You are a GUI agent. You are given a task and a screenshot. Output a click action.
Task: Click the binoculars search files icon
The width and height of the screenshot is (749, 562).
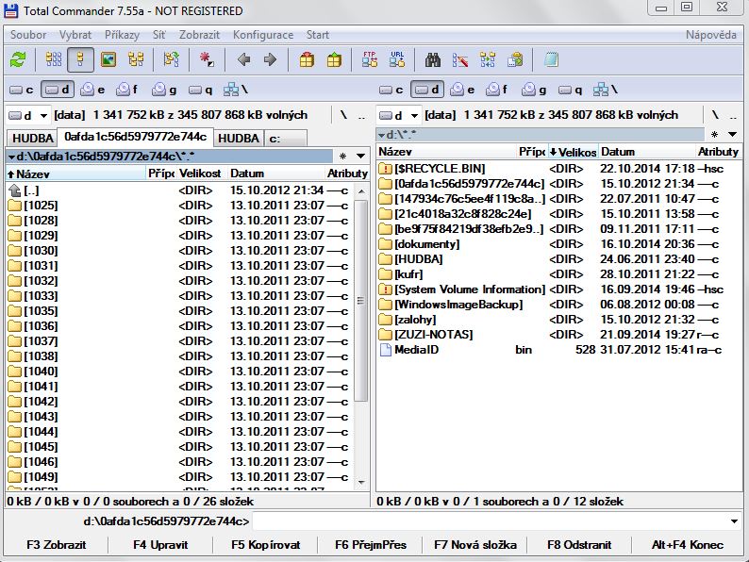coord(434,60)
